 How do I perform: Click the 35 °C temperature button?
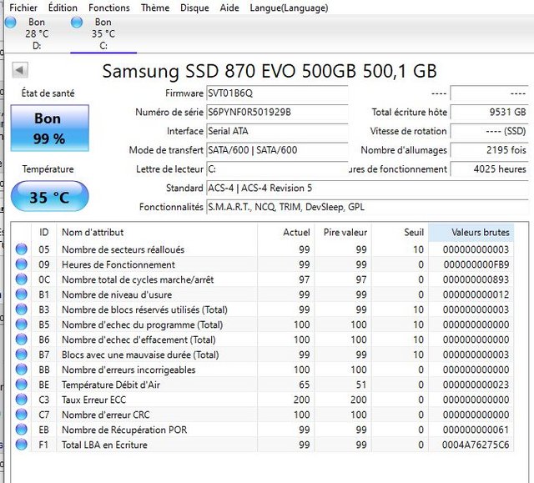click(x=50, y=197)
